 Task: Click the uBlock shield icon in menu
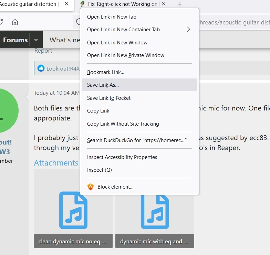click(91, 187)
